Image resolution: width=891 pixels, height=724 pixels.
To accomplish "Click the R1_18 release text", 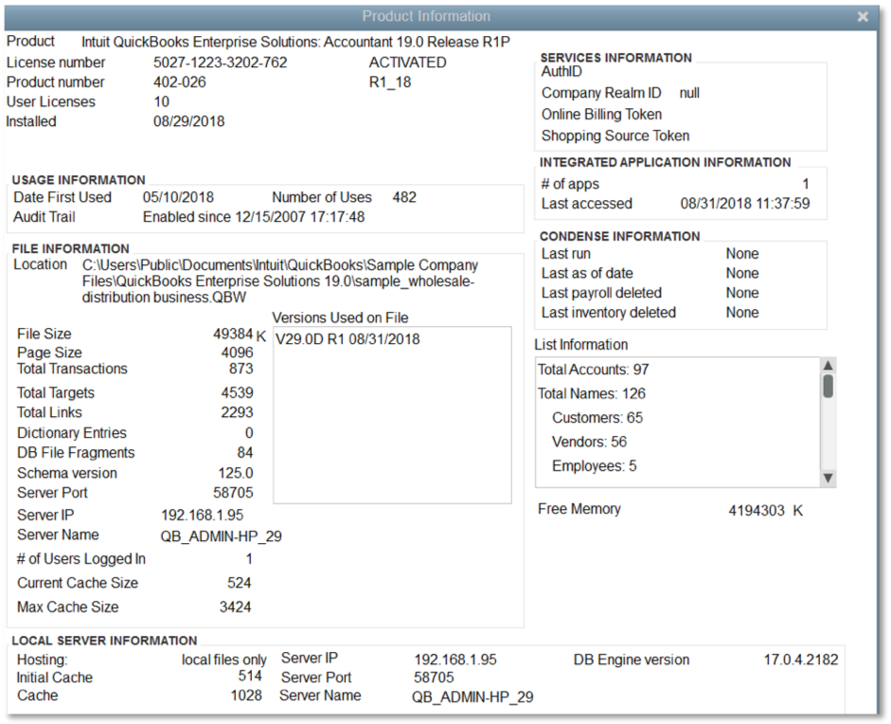I will pyautogui.click(x=390, y=82).
